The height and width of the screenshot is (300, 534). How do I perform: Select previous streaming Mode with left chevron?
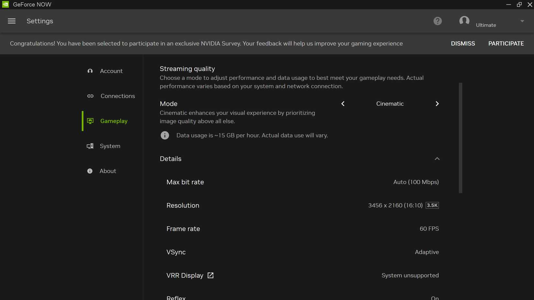tap(343, 104)
